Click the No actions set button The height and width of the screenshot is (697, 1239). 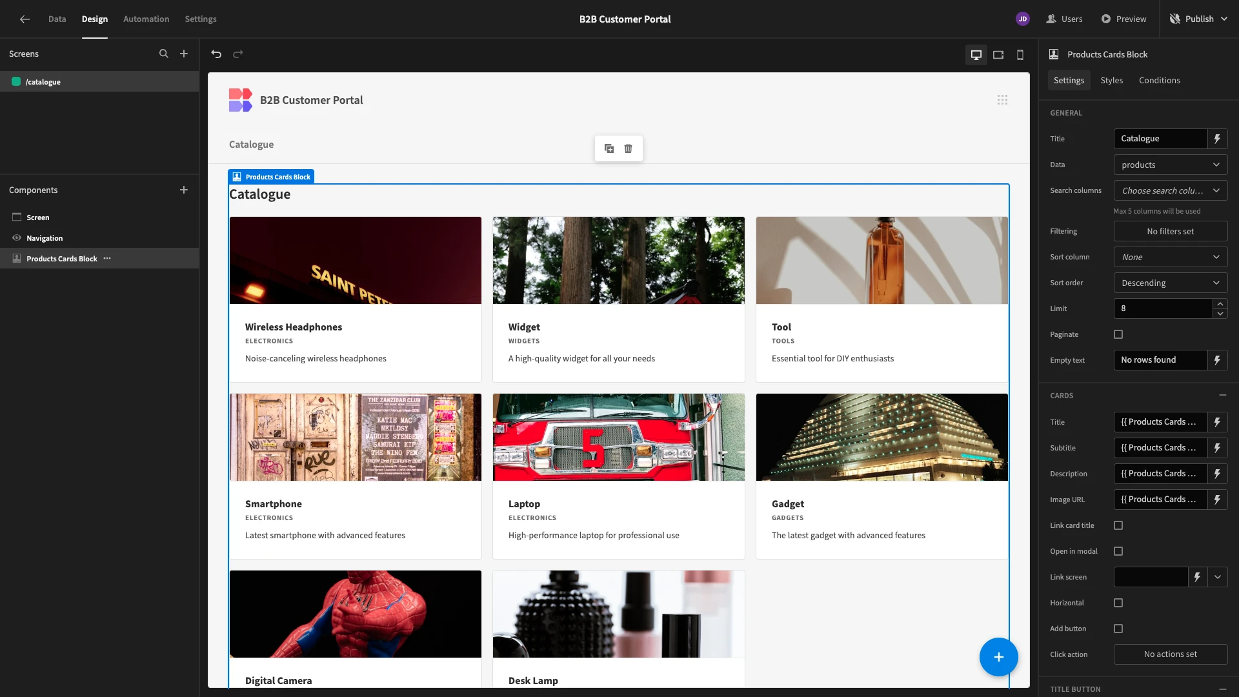click(1171, 654)
